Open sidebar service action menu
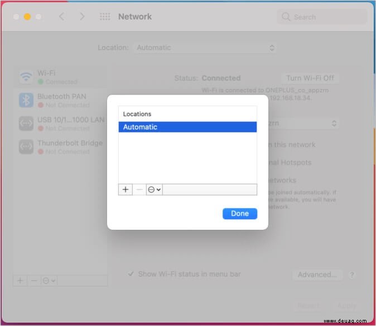 [49, 280]
